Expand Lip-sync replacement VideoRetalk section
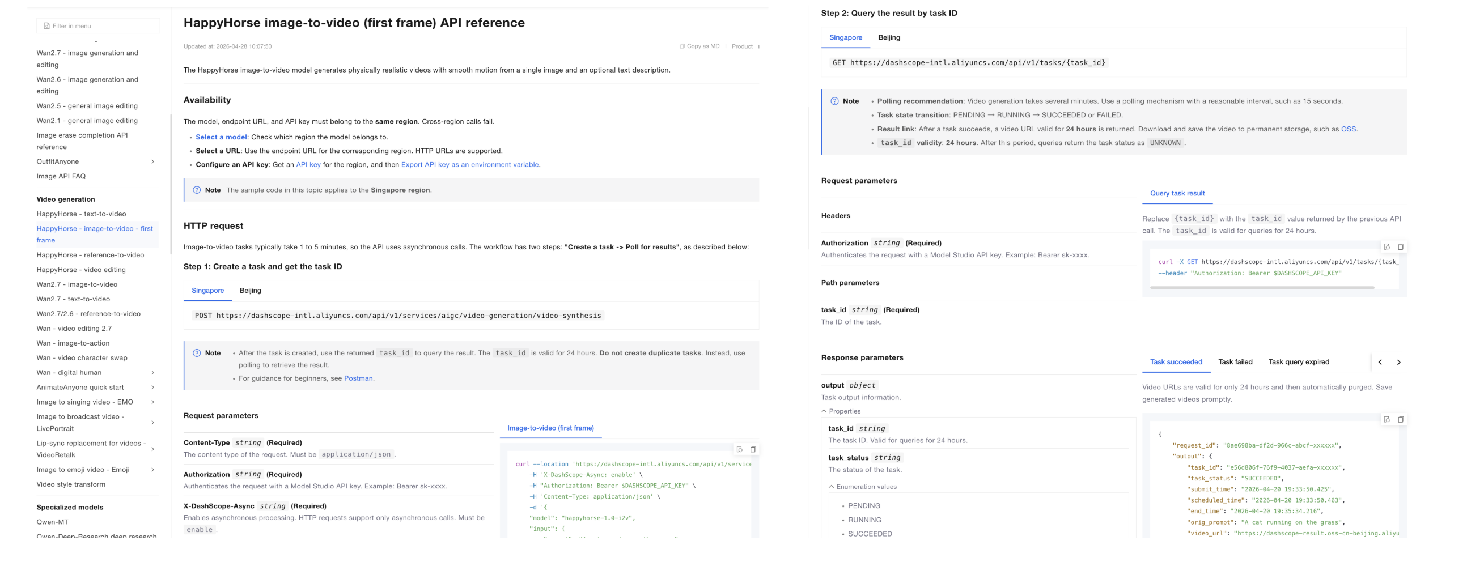Image resolution: width=1467 pixels, height=562 pixels. [152, 449]
